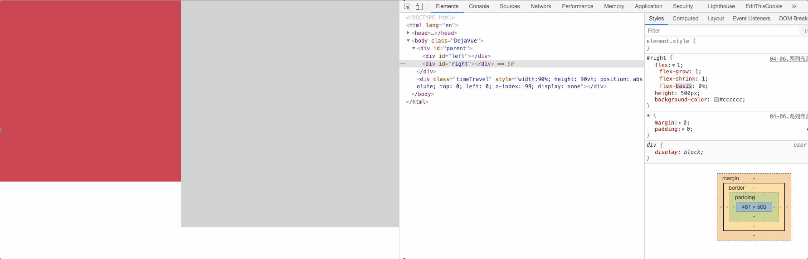Open the Console tab

pos(479,6)
